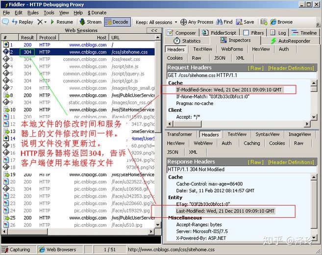322x255 pixels.
Task: Replay the selected session
Action: click(23, 22)
